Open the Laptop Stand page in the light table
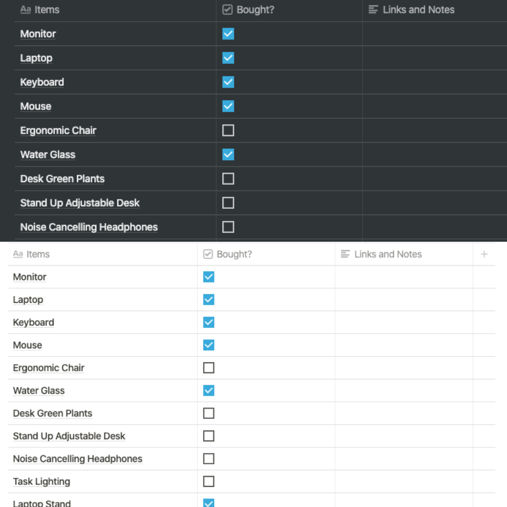Viewport: 507px width, 507px height. tap(41, 502)
